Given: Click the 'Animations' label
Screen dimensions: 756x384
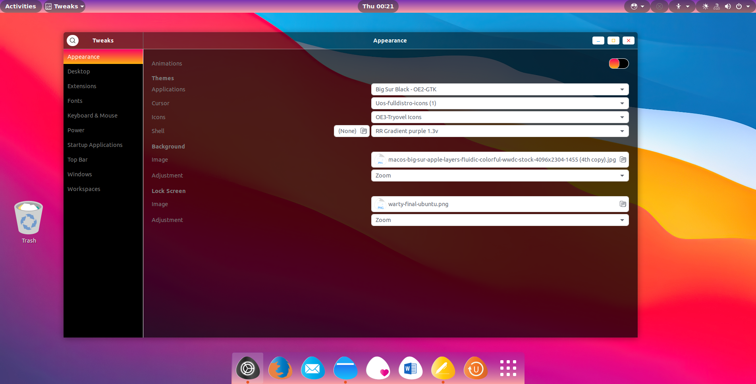Looking at the screenshot, I should pos(167,64).
